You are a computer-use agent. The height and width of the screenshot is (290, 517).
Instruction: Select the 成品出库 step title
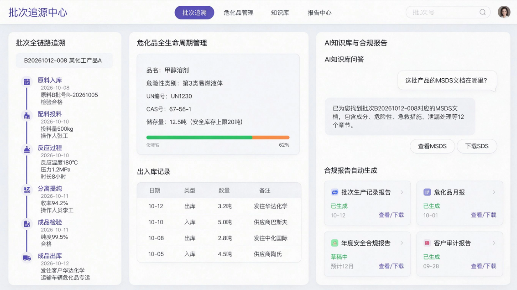(x=50, y=256)
